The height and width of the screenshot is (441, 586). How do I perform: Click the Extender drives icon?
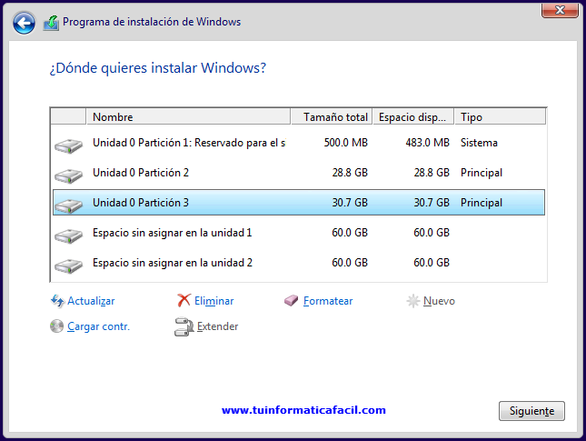[x=184, y=327]
